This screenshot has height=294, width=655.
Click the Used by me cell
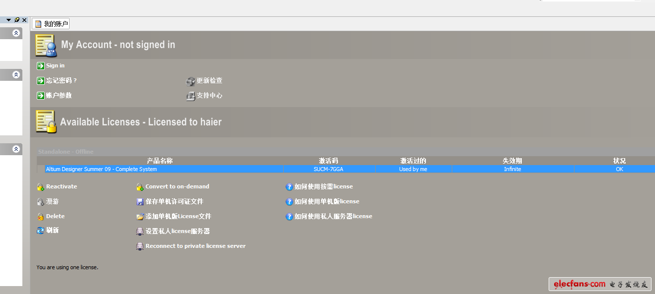click(413, 169)
